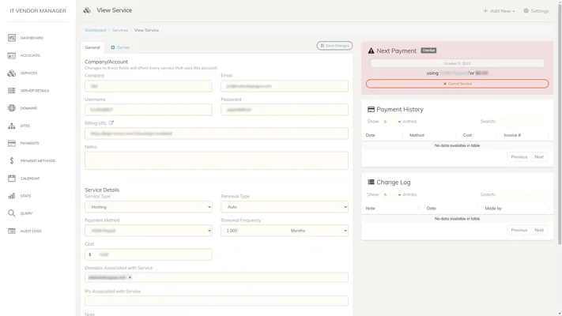Go to Domains via globe icon
The height and width of the screenshot is (316, 562).
tap(12, 108)
